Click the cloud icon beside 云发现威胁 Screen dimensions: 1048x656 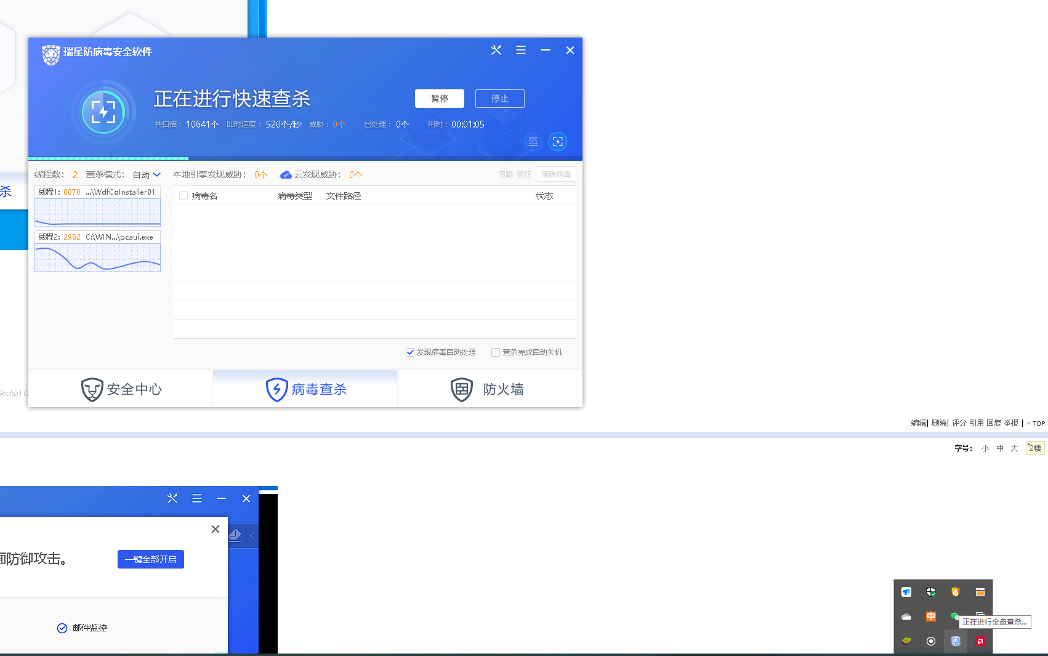coord(286,175)
